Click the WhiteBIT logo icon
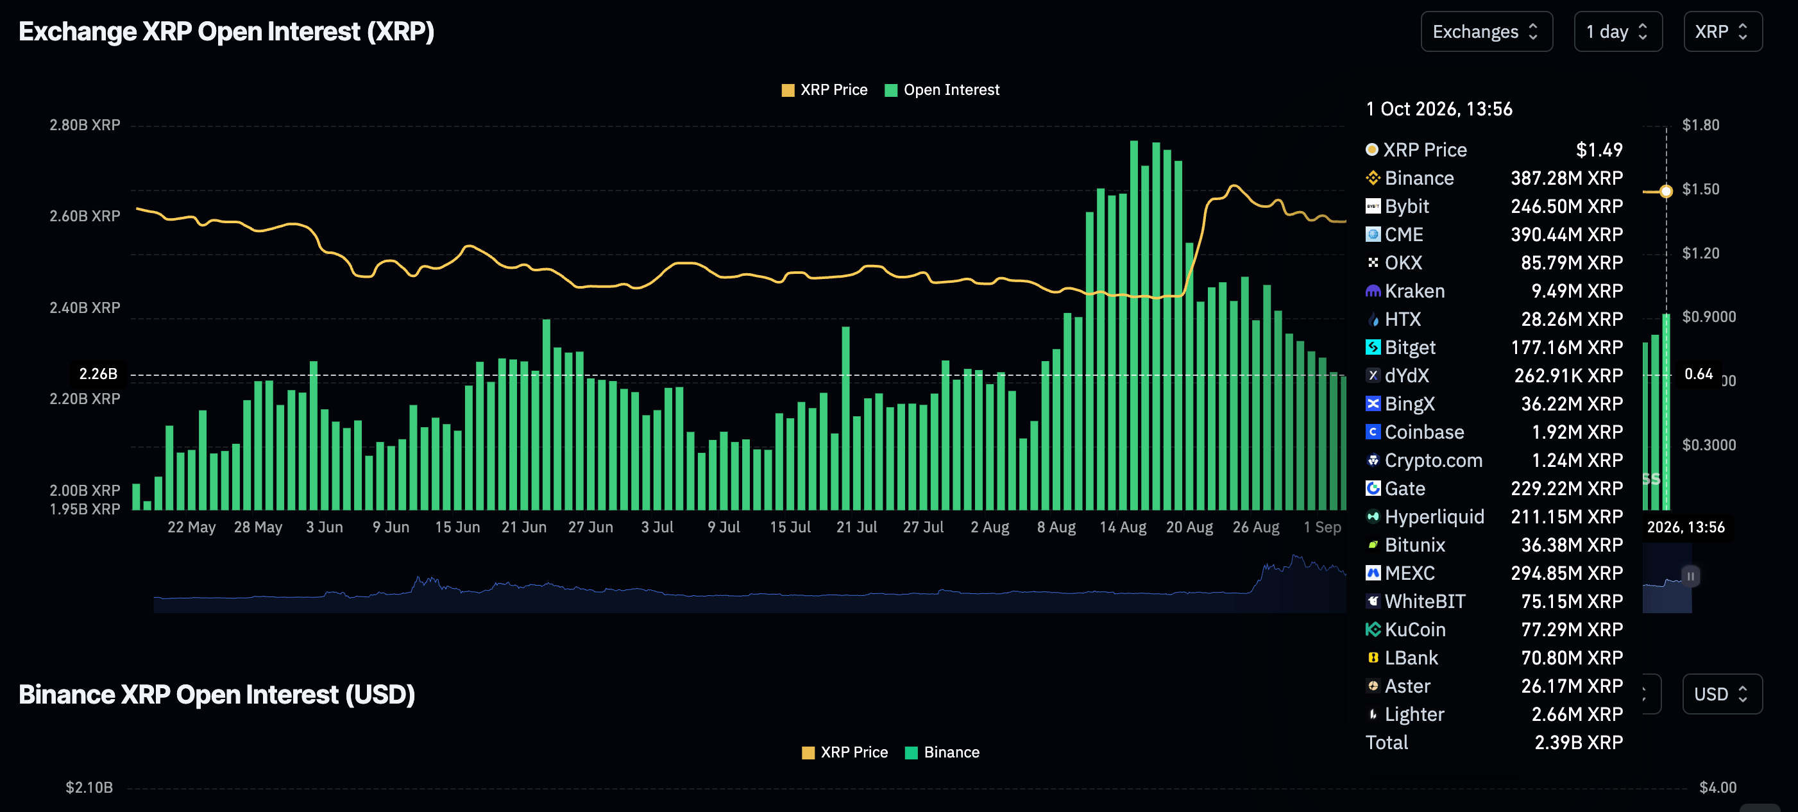Screen dimensions: 1798x812 point(1372,601)
